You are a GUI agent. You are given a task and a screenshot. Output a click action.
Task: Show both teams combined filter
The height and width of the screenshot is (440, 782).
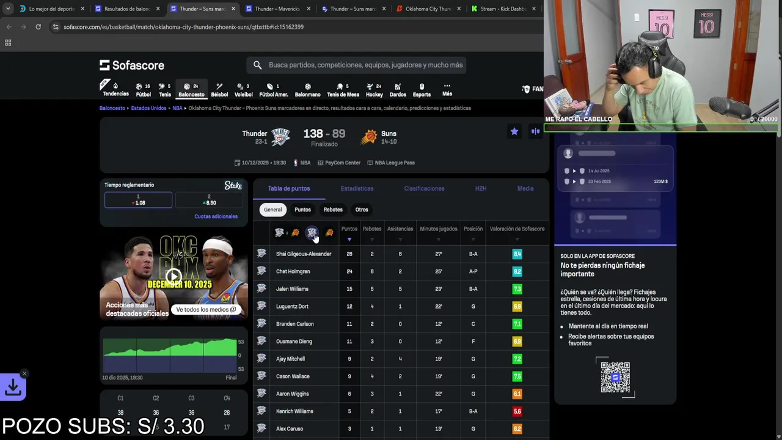click(287, 233)
